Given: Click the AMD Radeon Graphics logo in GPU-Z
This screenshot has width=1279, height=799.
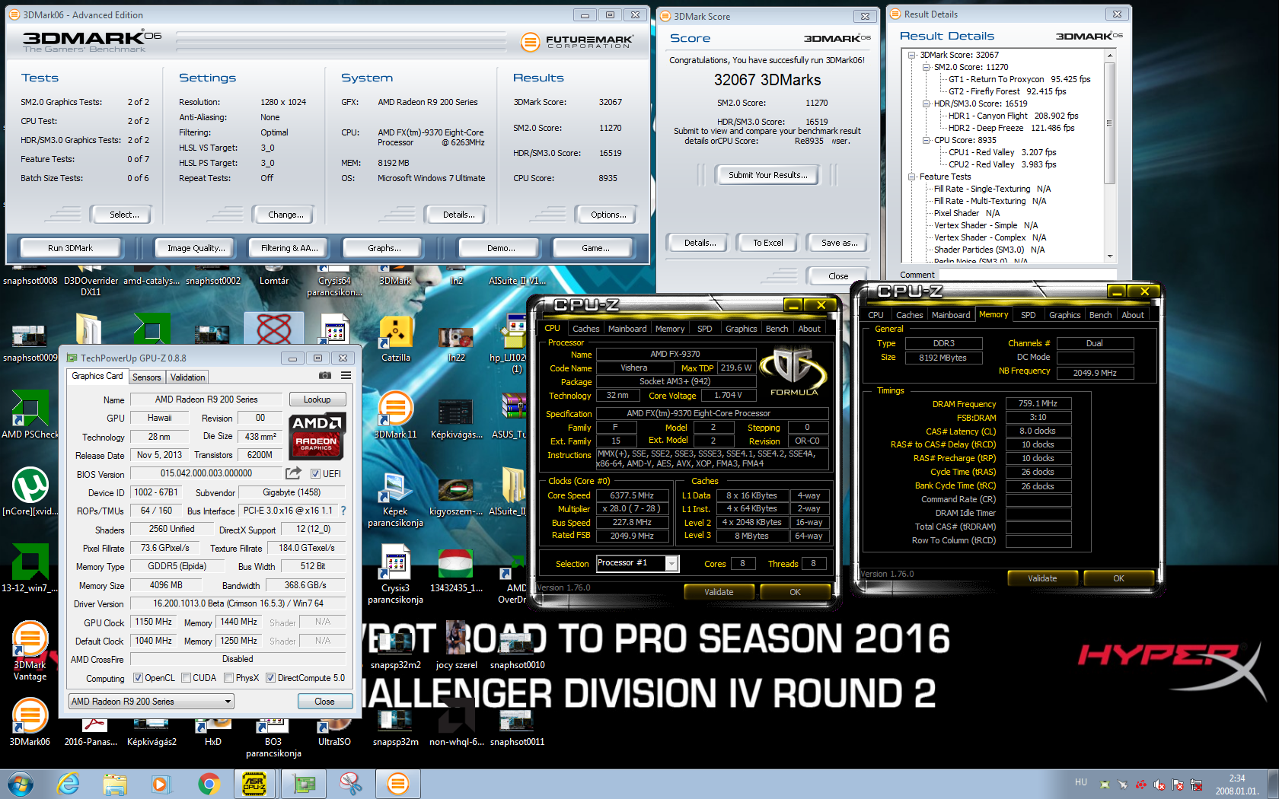Looking at the screenshot, I should tap(317, 435).
